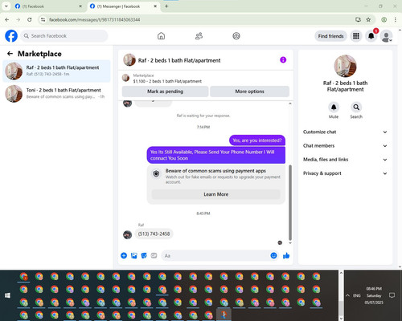
Task: Click the taskbar overflow scrollbar
Action: point(341,309)
